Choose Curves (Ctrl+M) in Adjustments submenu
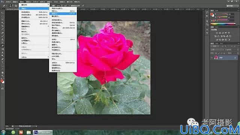Image resolution: width=240 pixels, height=135 pixels. point(63,13)
